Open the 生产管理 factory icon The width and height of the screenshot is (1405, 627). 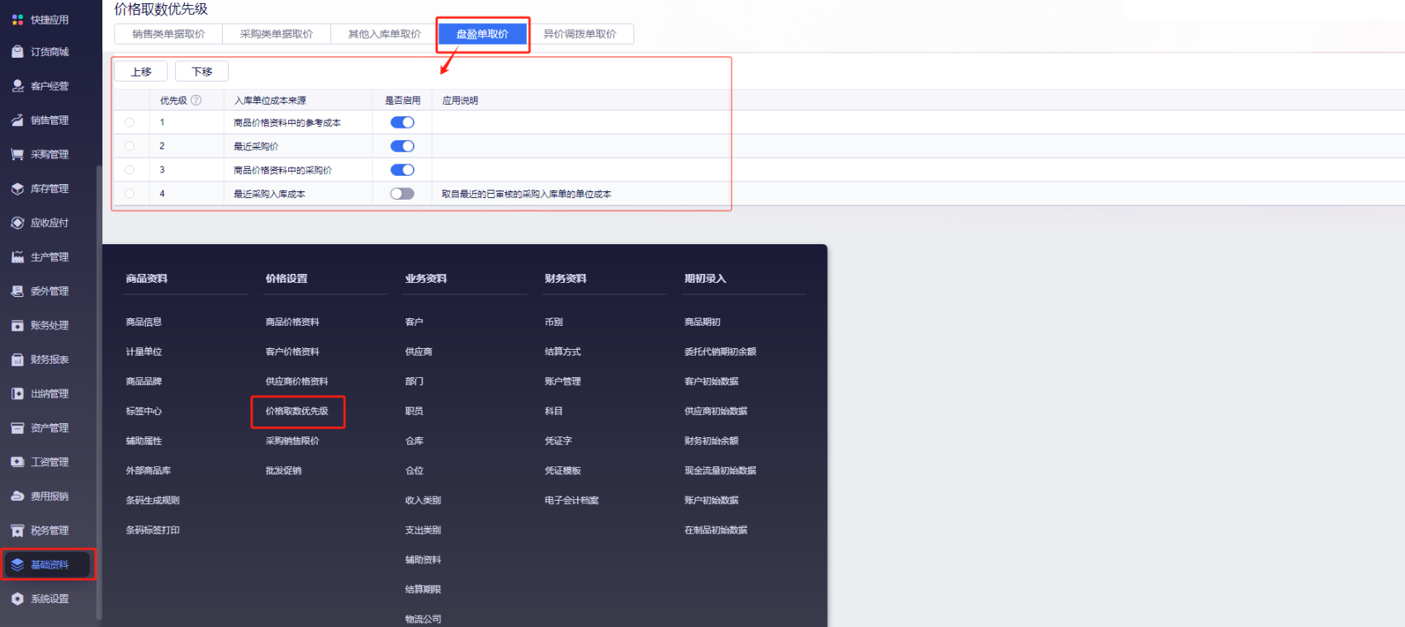point(17,257)
